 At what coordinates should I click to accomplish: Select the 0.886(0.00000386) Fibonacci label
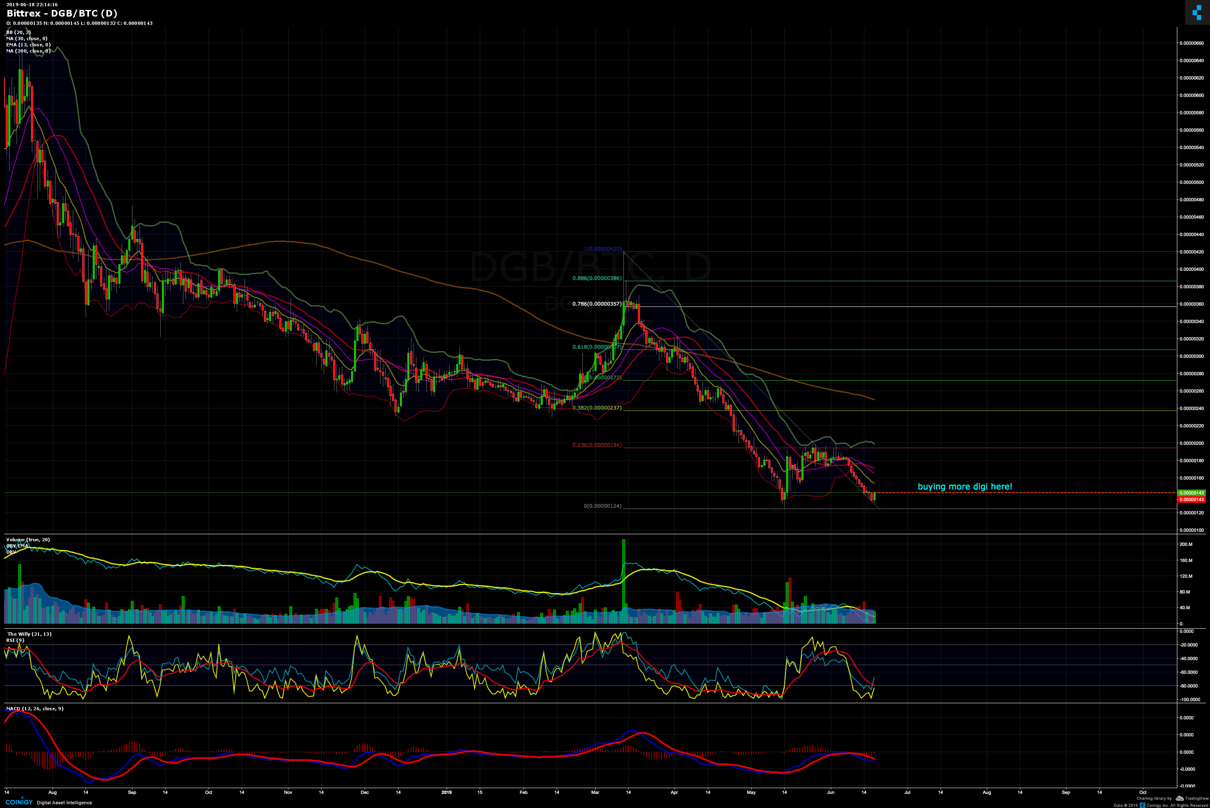point(597,278)
